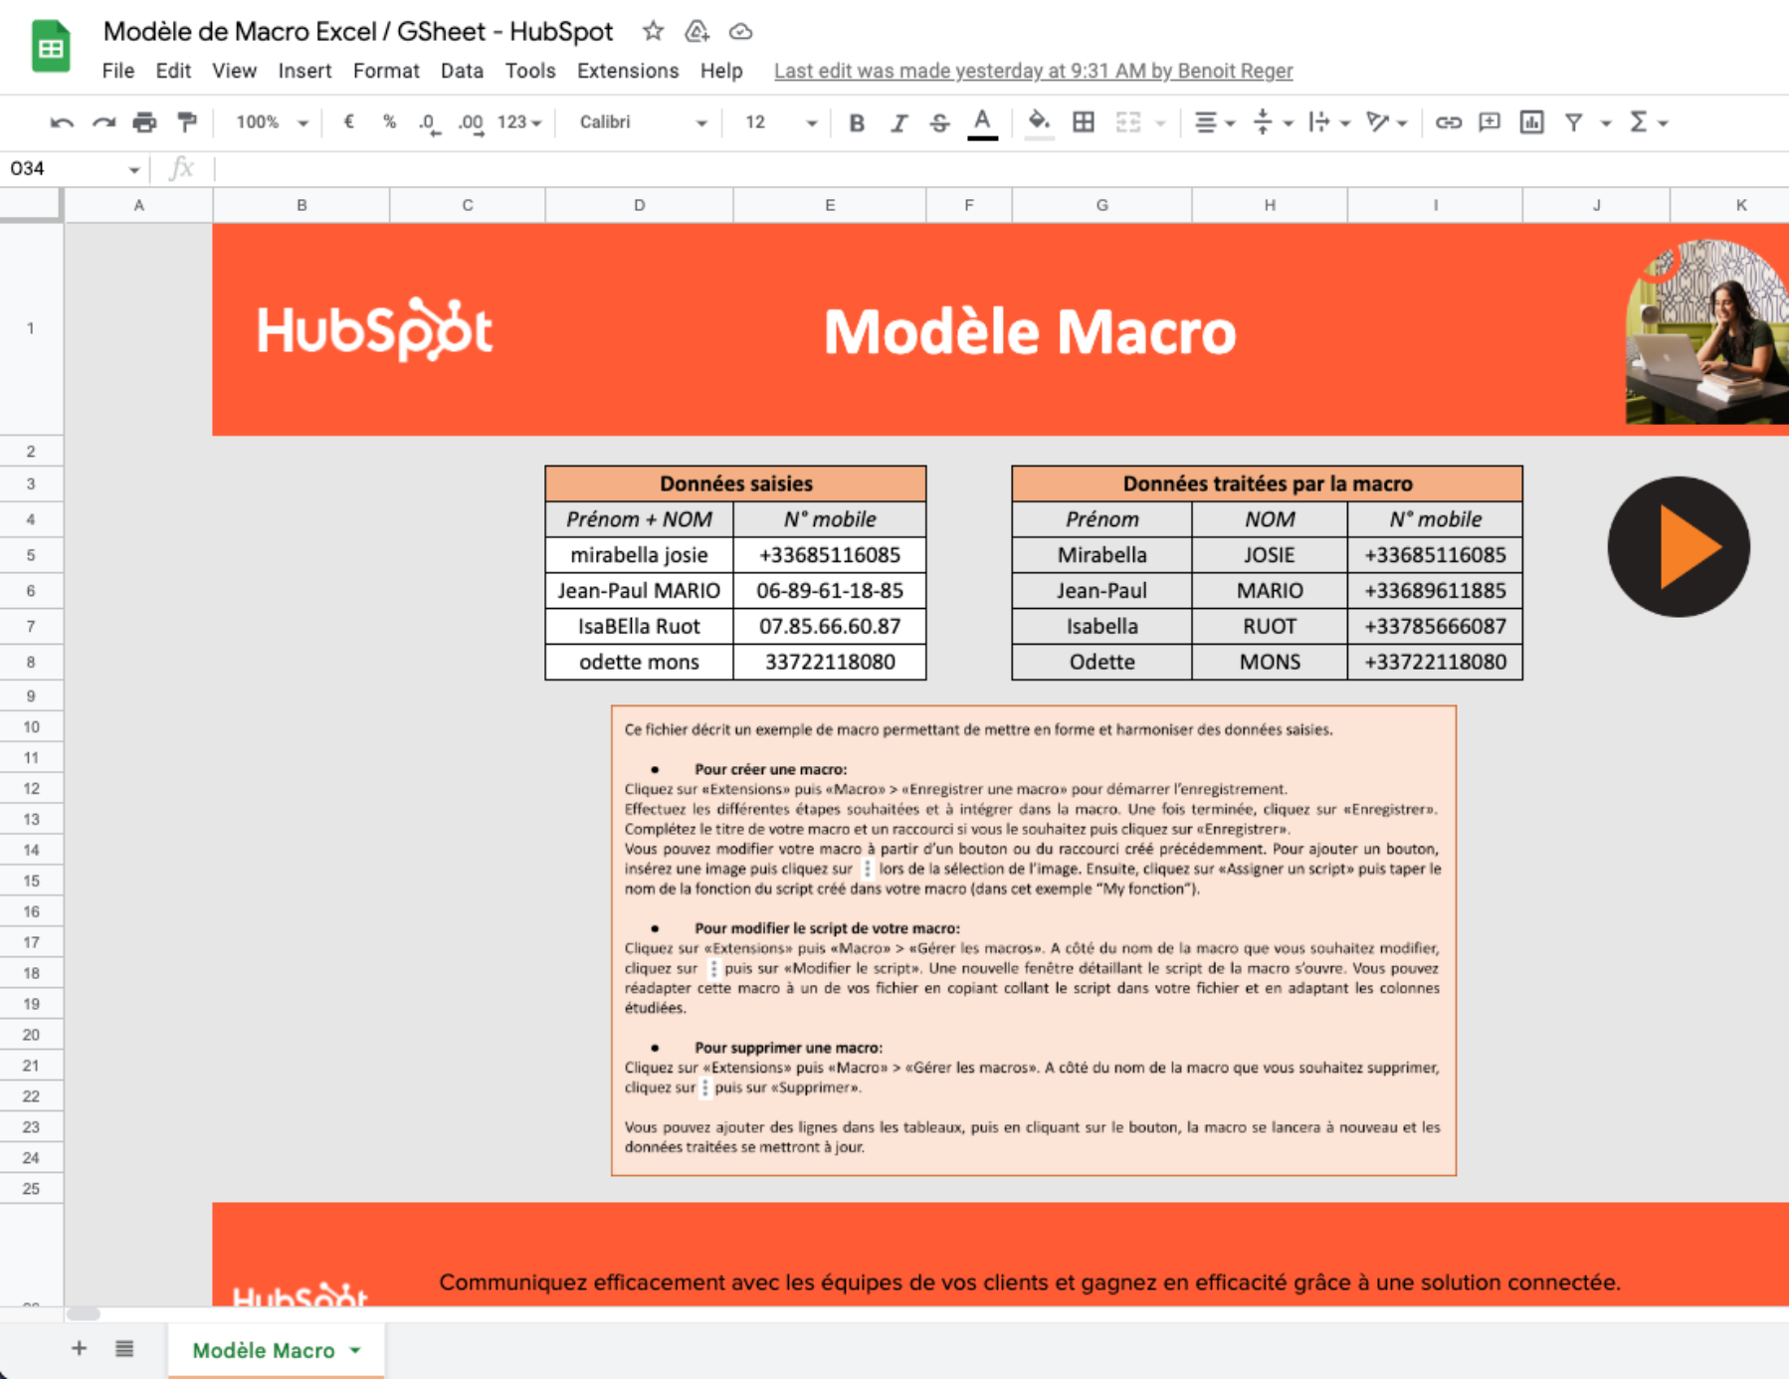Click the Undo icon

[62, 122]
